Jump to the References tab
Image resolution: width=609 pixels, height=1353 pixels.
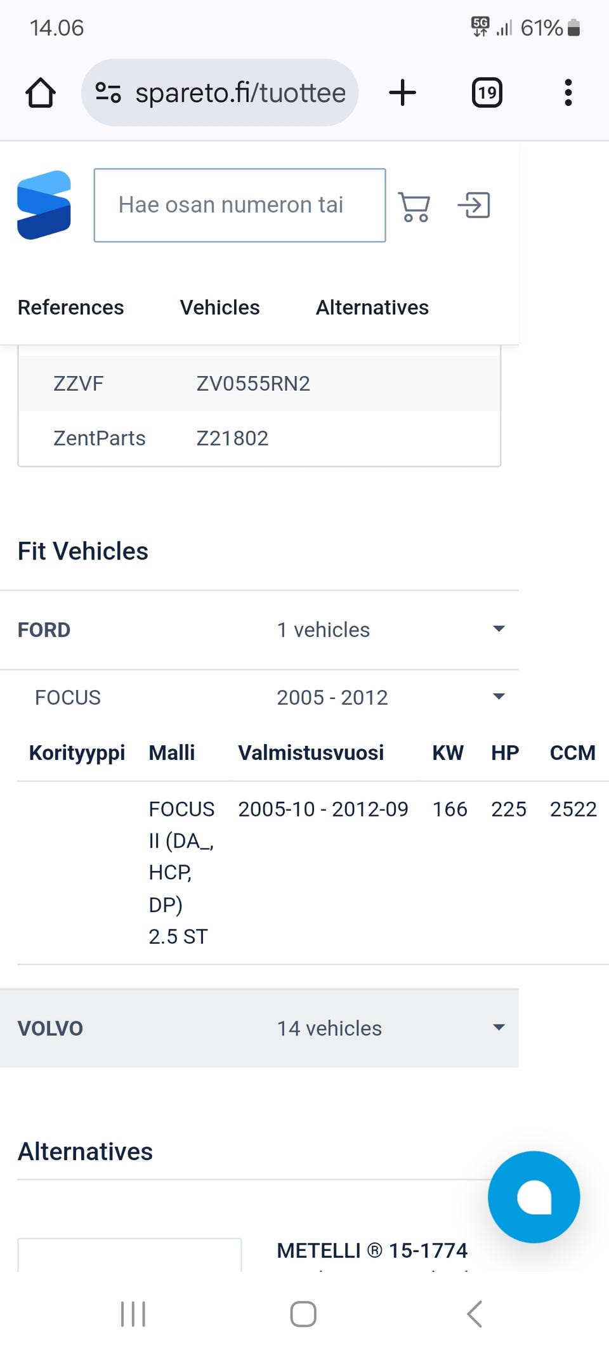[x=70, y=308]
